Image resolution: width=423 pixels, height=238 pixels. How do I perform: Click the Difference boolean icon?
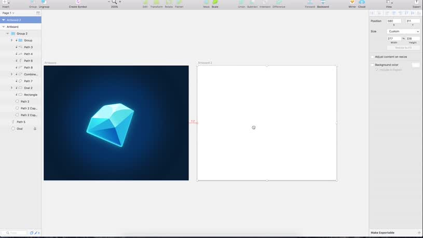pos(279,2)
